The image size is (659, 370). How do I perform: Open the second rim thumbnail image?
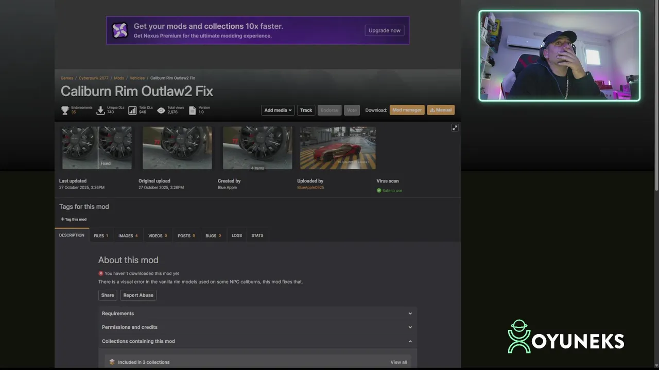click(177, 148)
